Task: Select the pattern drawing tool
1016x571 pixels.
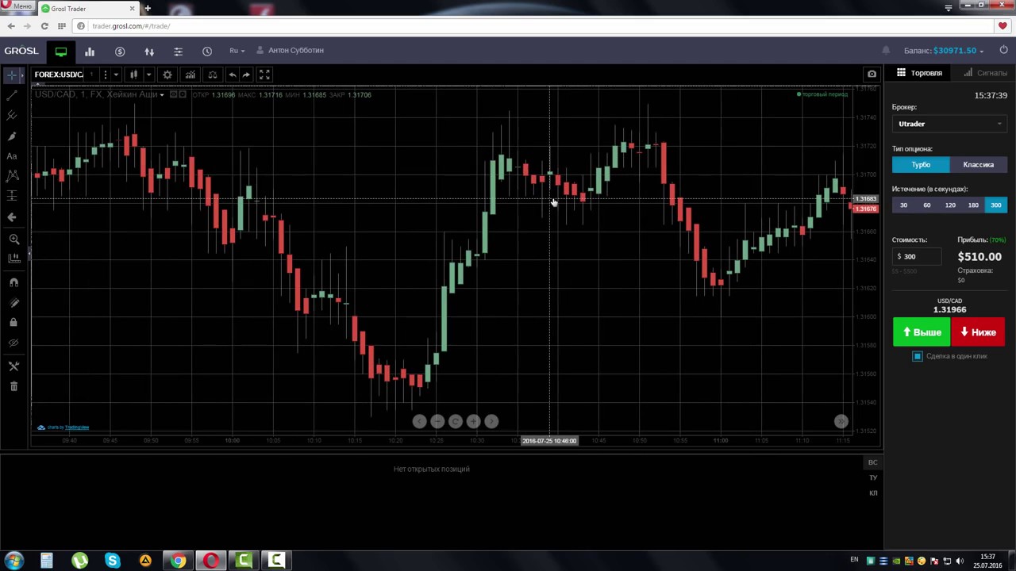Action: tap(12, 176)
